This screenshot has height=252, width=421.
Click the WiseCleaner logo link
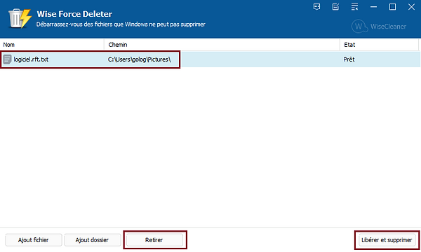tap(379, 26)
